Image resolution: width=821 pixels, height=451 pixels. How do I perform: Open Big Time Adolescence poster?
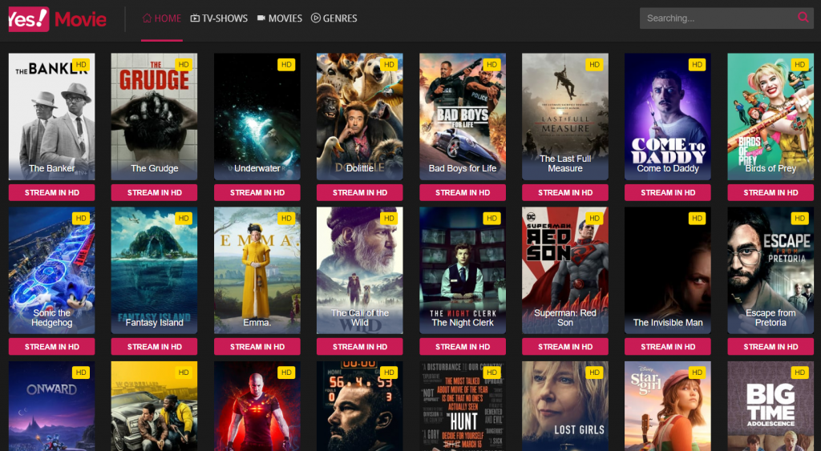point(770,406)
